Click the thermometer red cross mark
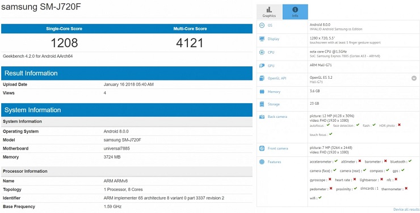 (406, 189)
